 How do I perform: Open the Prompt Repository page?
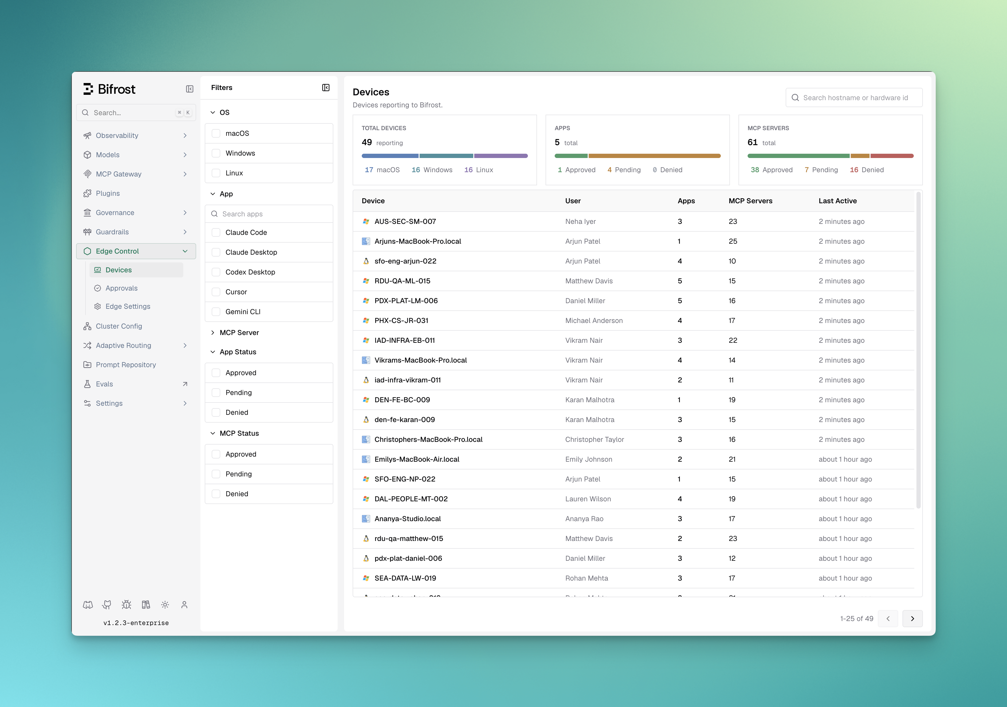pos(136,365)
